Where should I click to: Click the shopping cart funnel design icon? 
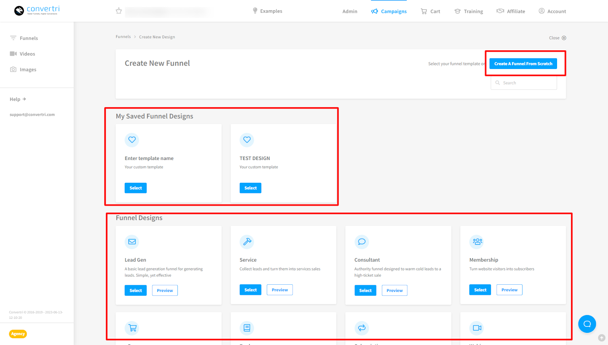132,328
